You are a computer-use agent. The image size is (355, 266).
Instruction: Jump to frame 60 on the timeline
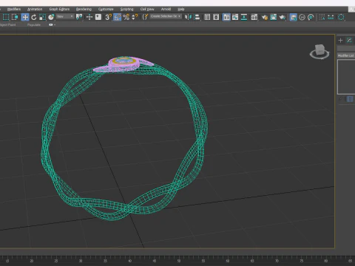pyautogui.click(x=228, y=261)
